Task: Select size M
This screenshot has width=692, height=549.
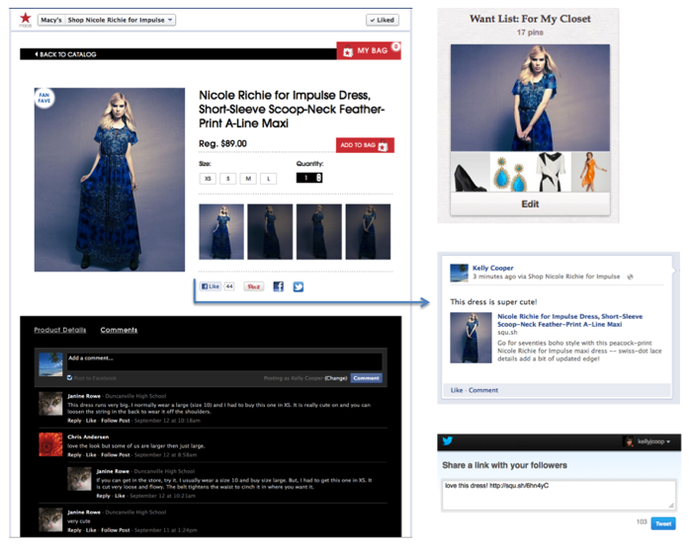Action: point(248,179)
